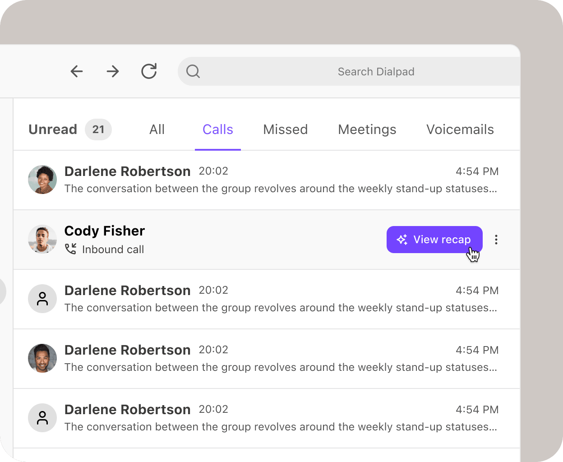Screen dimensions: 563x462
Task: Open the three-dot overflow menu on Cody Fisher's call
Action: pyautogui.click(x=496, y=240)
